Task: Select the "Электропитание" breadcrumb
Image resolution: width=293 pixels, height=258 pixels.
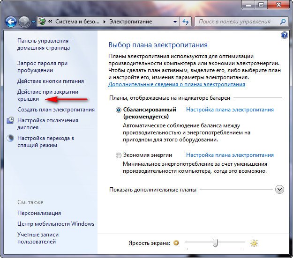Action: click(131, 22)
